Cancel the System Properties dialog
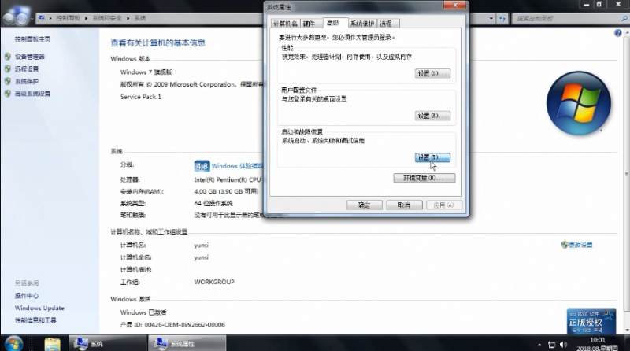Viewport: 630px width, 351px height. tap(404, 205)
